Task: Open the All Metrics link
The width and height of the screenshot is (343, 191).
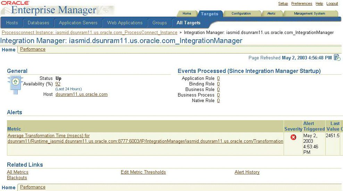Action: point(18,172)
